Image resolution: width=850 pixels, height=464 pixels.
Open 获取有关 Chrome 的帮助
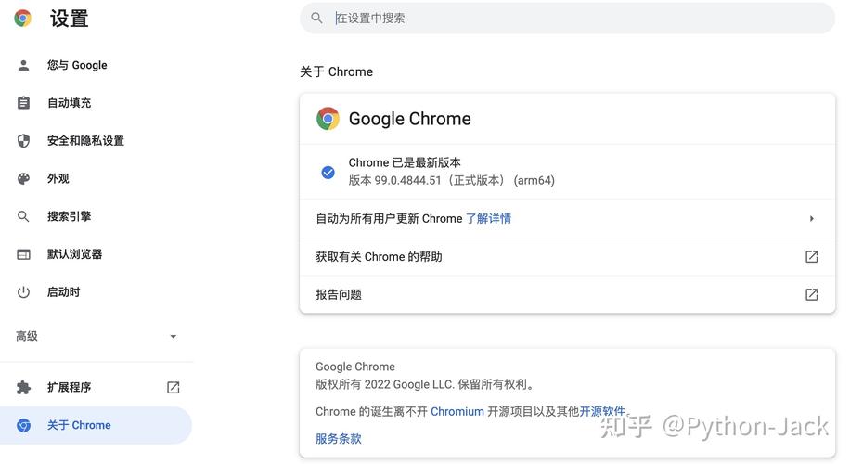(x=567, y=256)
